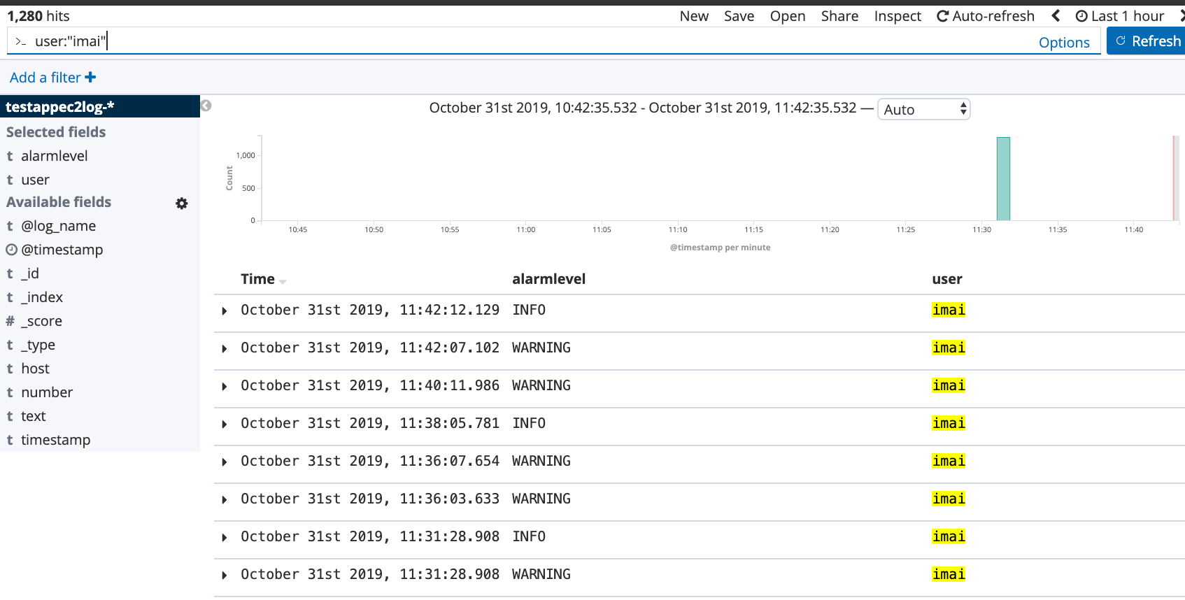Click the Refresh button
The image size is (1185, 600).
(x=1146, y=41)
